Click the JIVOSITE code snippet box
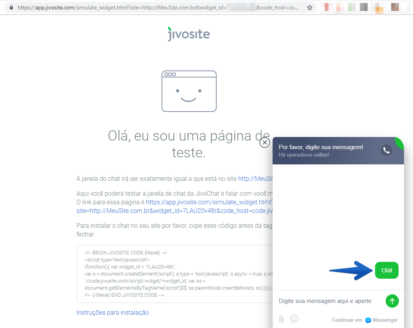 coord(175,274)
